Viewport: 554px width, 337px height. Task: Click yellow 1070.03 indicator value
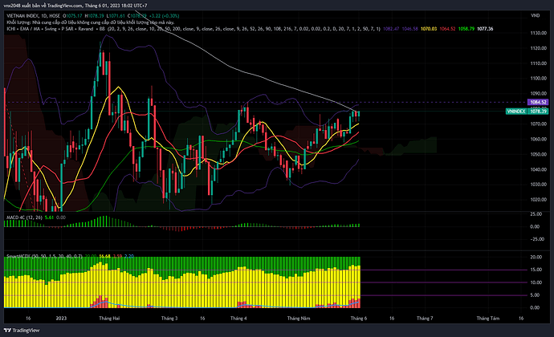(430, 28)
